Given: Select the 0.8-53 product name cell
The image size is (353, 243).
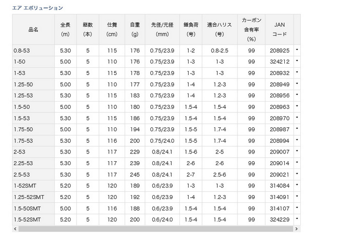Looking at the screenshot, I should (x=20, y=50).
